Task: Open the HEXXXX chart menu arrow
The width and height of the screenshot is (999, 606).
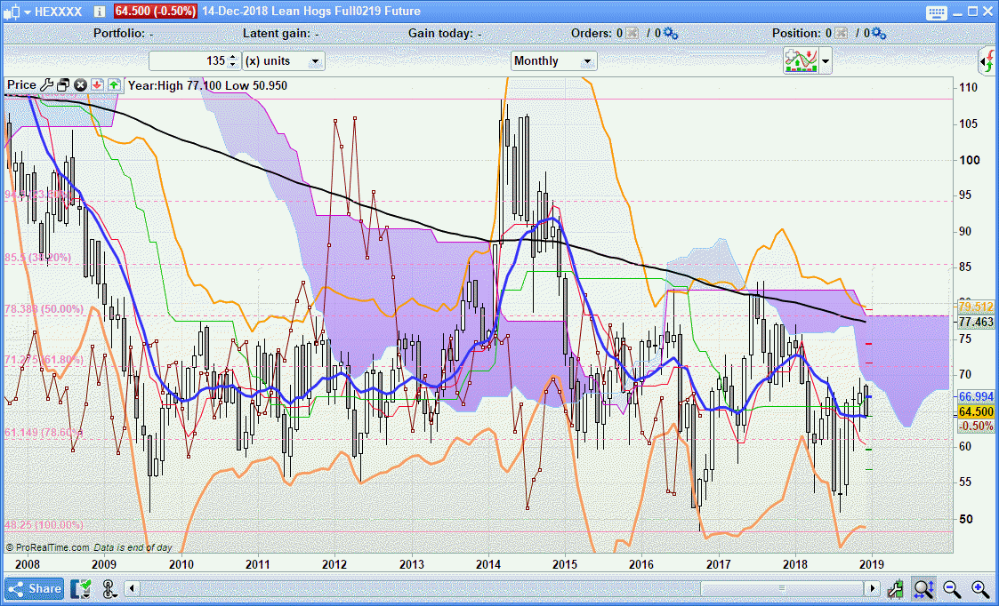Action: point(28,12)
